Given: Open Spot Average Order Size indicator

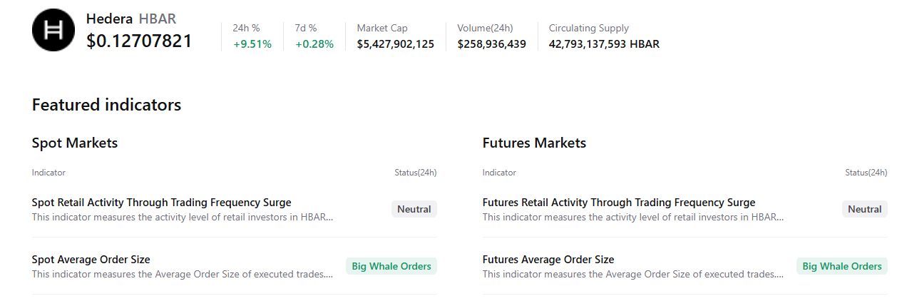Looking at the screenshot, I should click(x=91, y=260).
